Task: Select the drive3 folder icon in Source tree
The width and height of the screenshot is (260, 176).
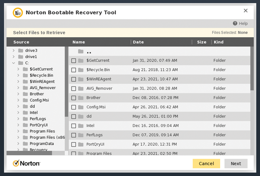Action: [x=20, y=50]
